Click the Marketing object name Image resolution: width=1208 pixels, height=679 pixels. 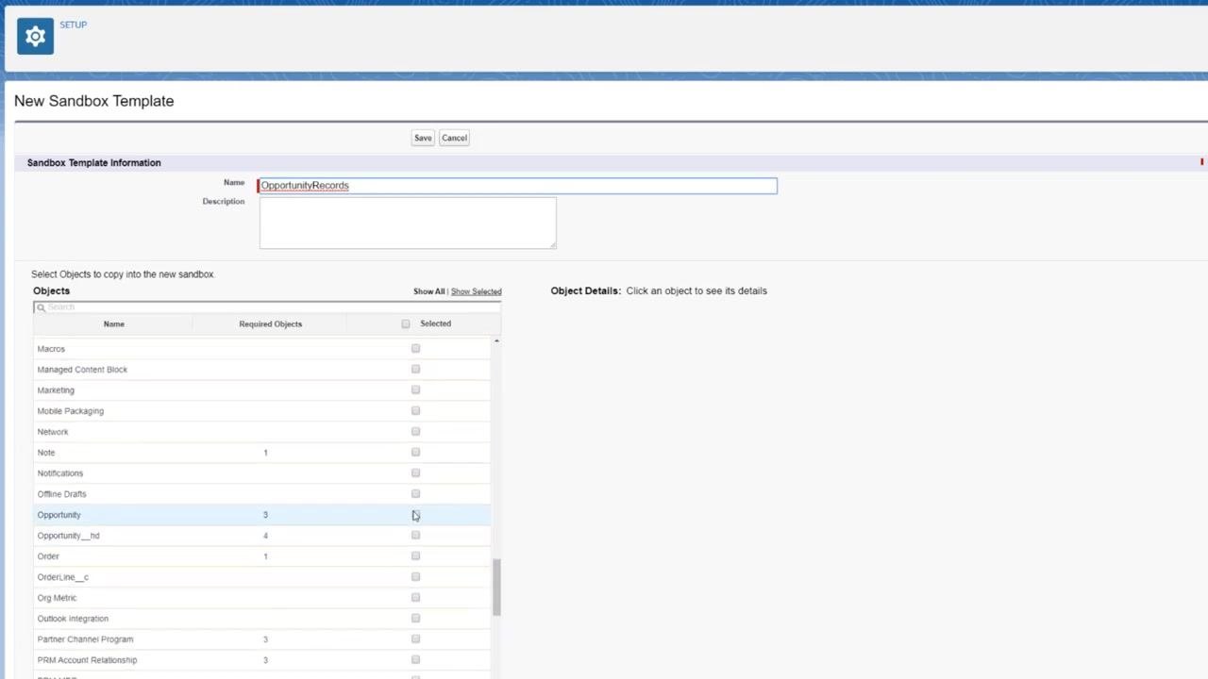point(56,390)
